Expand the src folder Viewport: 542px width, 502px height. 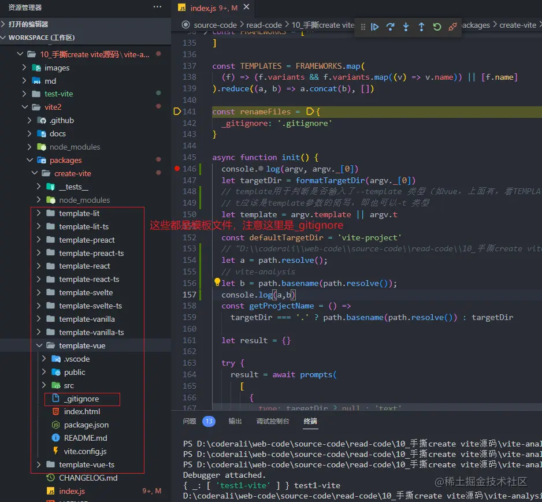click(68, 385)
